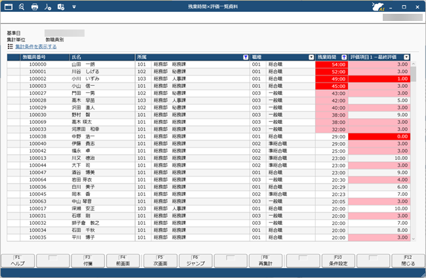Select name 小川 いずみ
This screenshot has height=278, width=426.
tap(85, 79)
